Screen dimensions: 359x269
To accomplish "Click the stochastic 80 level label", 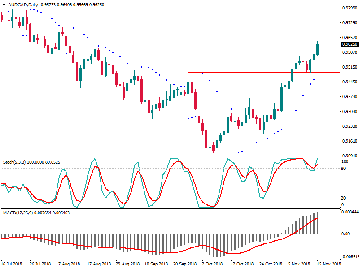I will coord(343,169).
